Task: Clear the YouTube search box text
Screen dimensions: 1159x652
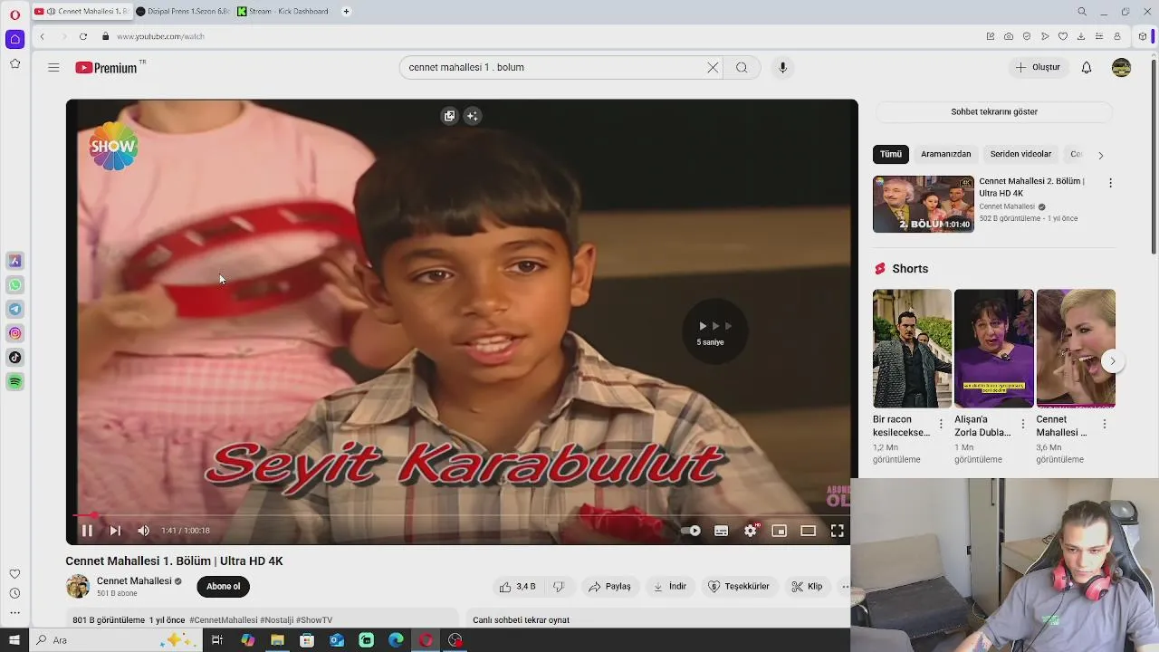Action: pos(713,67)
